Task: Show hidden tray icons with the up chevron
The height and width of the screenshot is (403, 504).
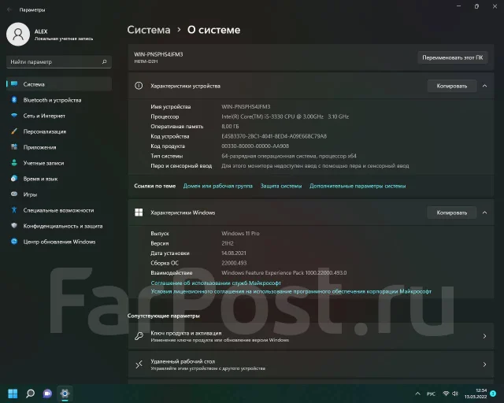Action: click(x=417, y=394)
